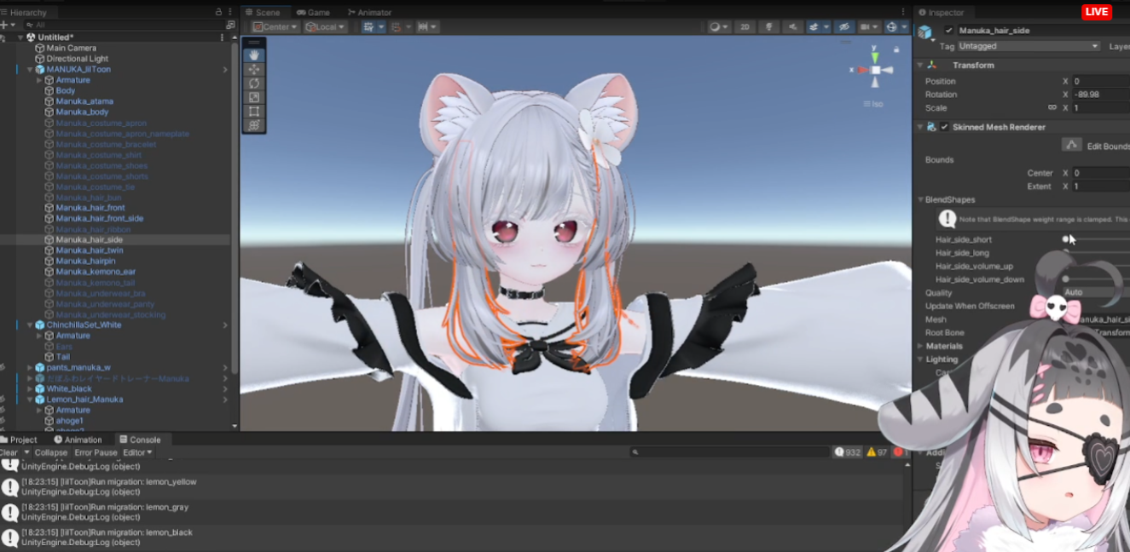Select Directional Light in hierarchy
Viewport: 1130px width, 552px height.
coord(77,59)
